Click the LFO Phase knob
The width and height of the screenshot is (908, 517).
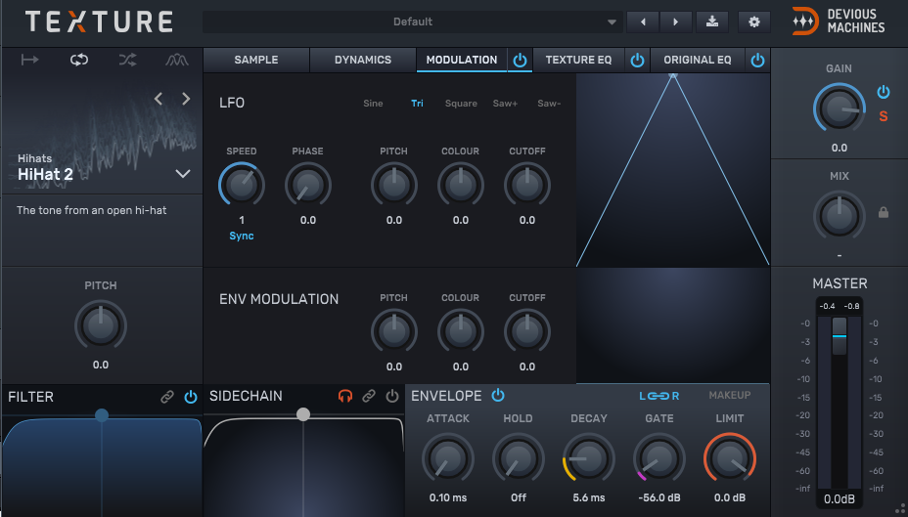(x=308, y=185)
